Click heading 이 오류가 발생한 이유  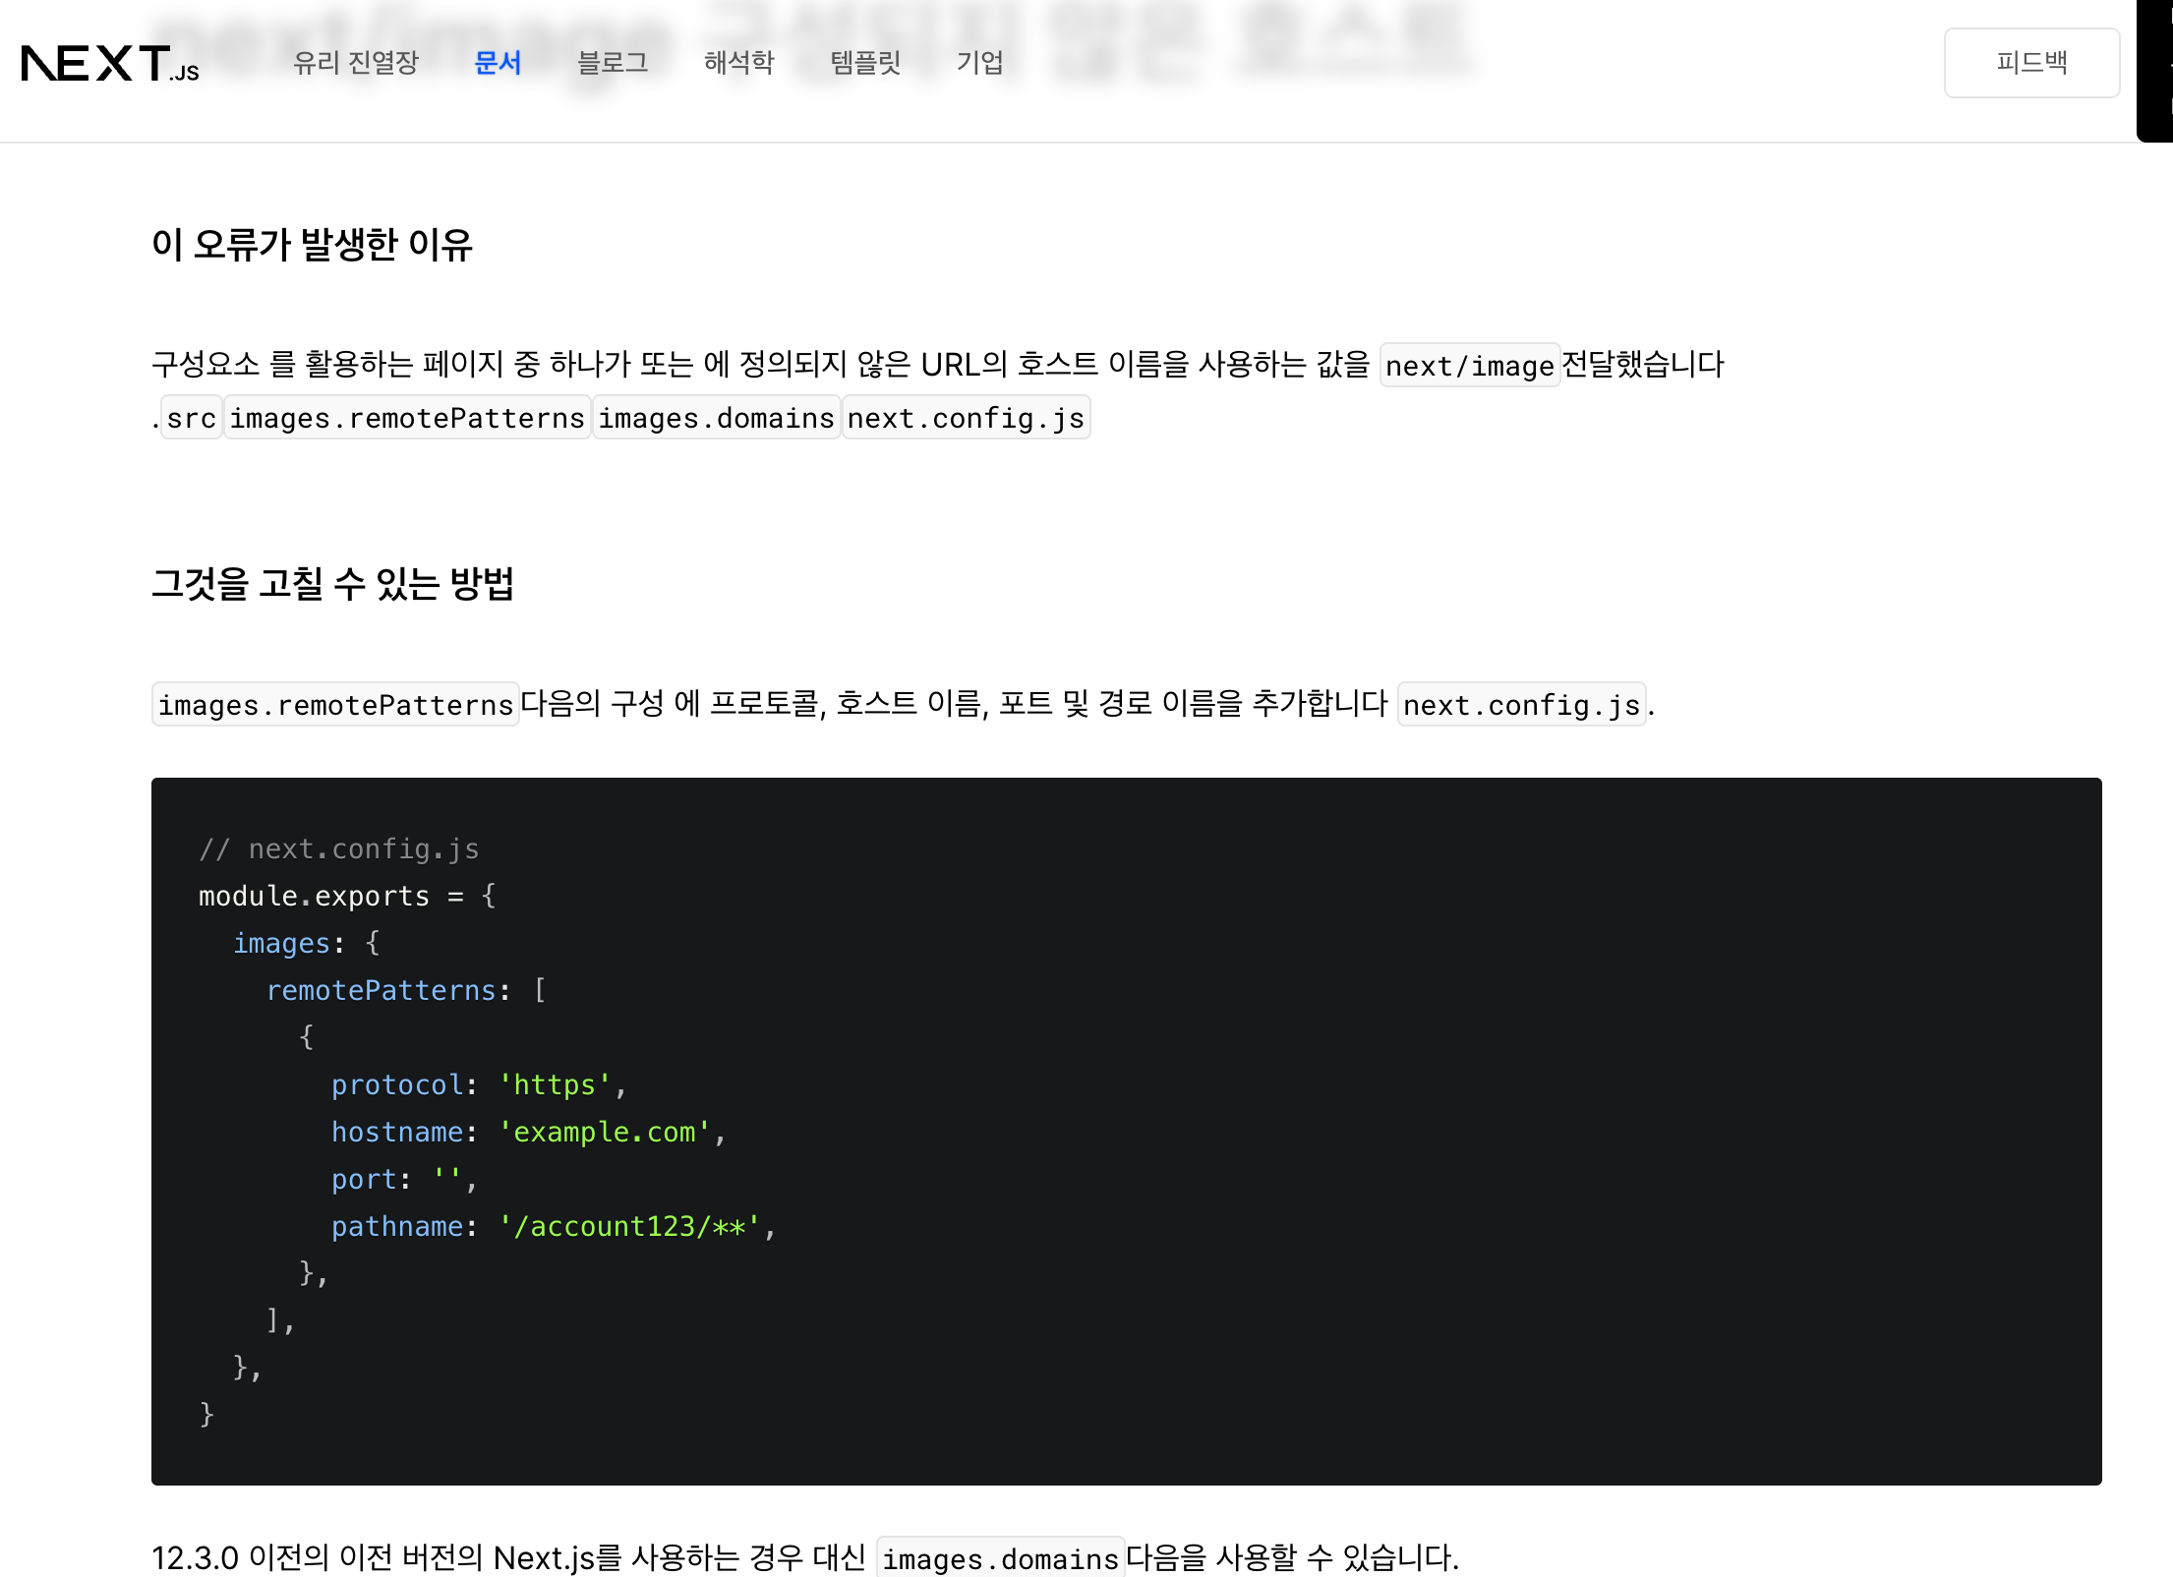(x=312, y=245)
